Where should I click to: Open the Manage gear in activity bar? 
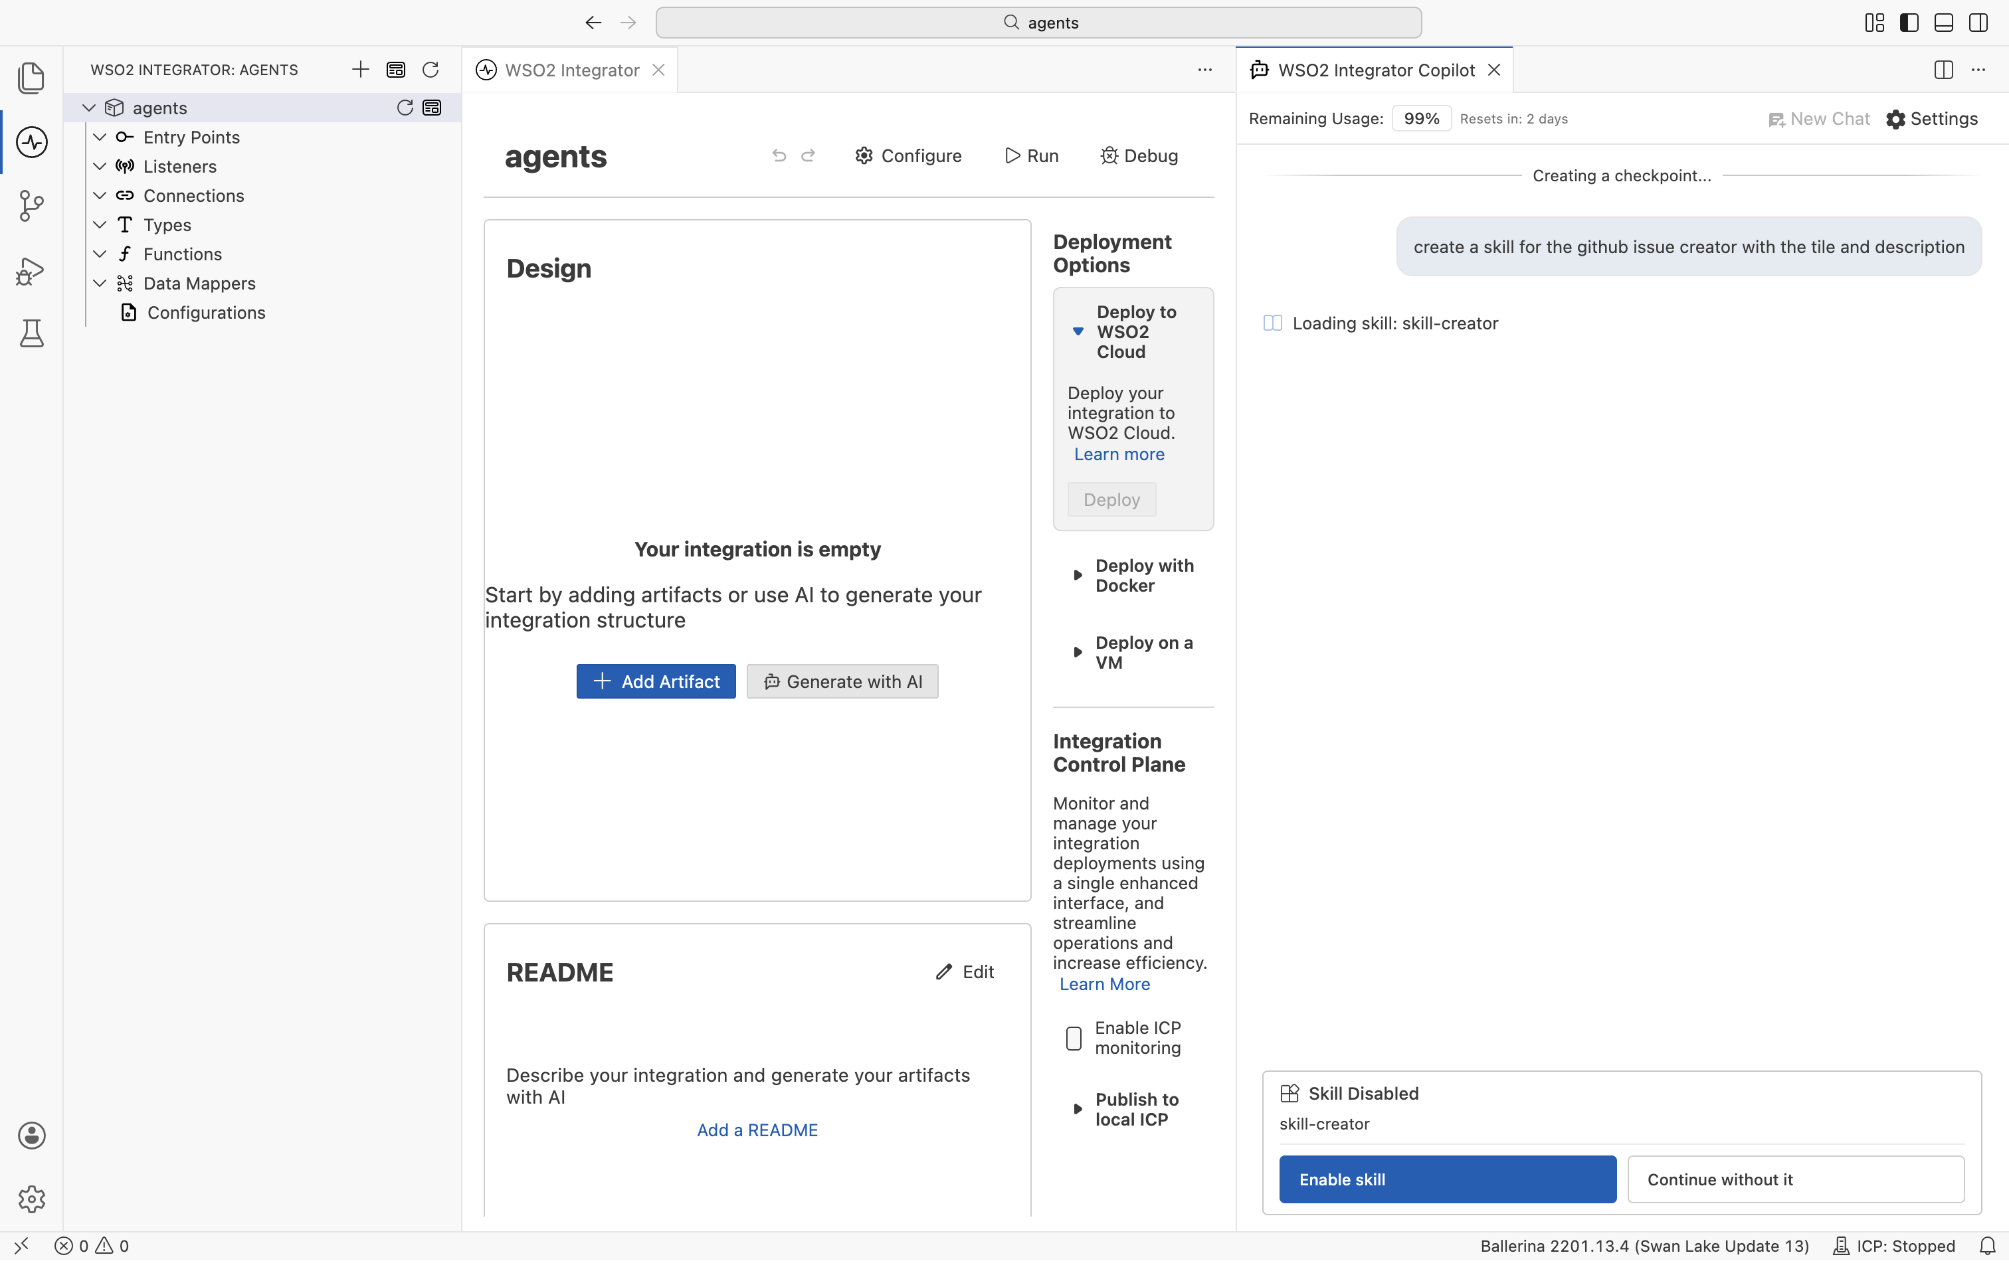coord(31,1199)
